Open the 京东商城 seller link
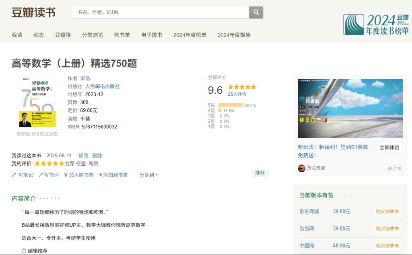Viewport: 412px width, 255px height. (x=309, y=212)
